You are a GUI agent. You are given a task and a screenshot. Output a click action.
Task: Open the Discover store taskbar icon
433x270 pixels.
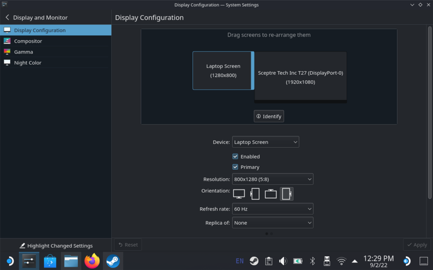tap(50, 261)
